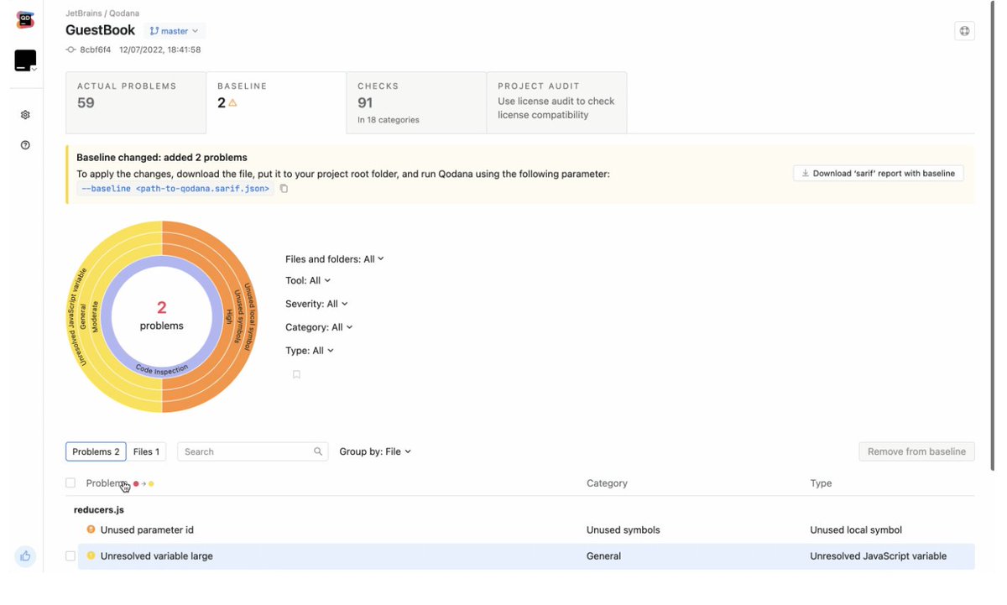Open the settings gear in the sidebar
Viewport: 1007px width, 605px height.
point(24,114)
